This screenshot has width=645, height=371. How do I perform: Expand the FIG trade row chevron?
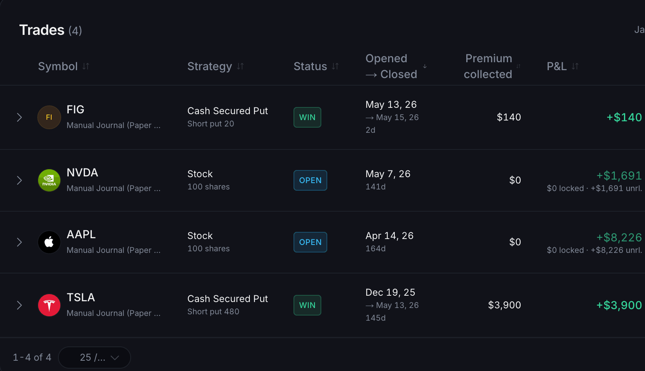coord(19,117)
